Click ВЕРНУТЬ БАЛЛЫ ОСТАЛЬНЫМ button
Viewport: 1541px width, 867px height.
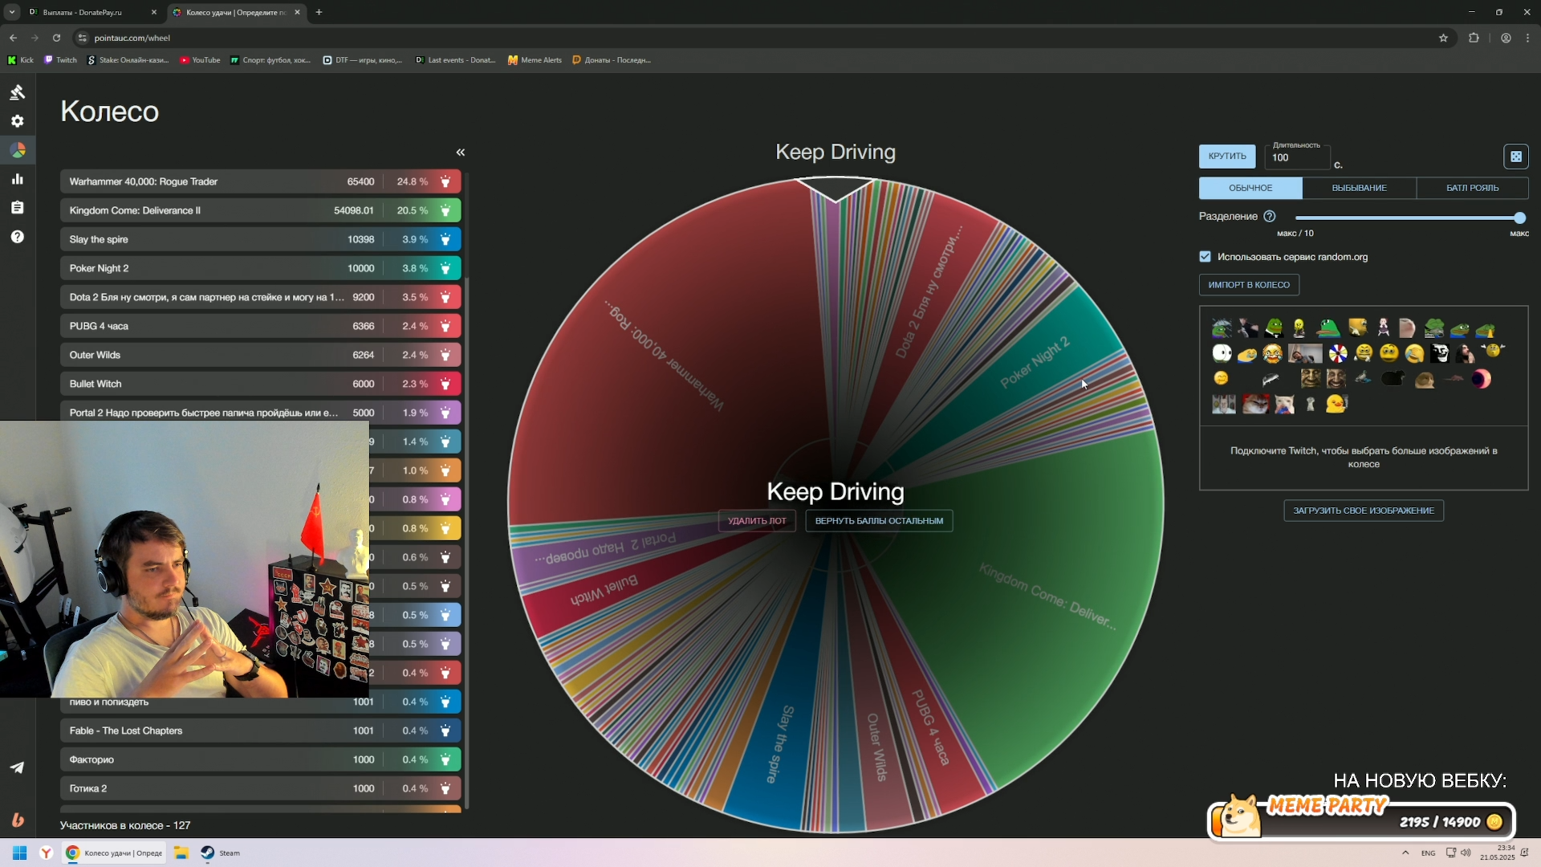click(879, 521)
